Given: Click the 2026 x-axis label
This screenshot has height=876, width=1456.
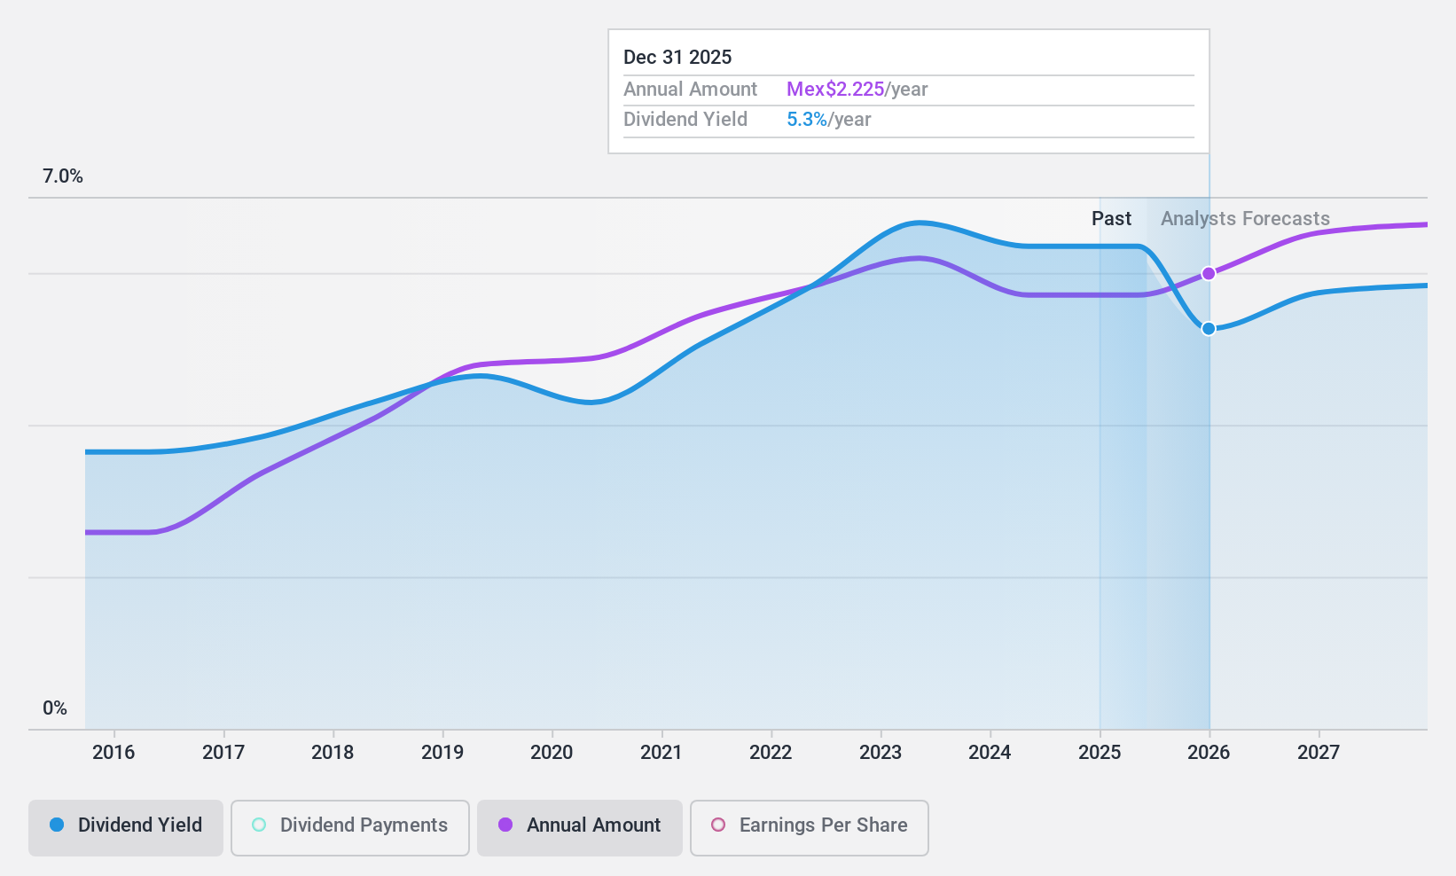Looking at the screenshot, I should coord(1209,753).
